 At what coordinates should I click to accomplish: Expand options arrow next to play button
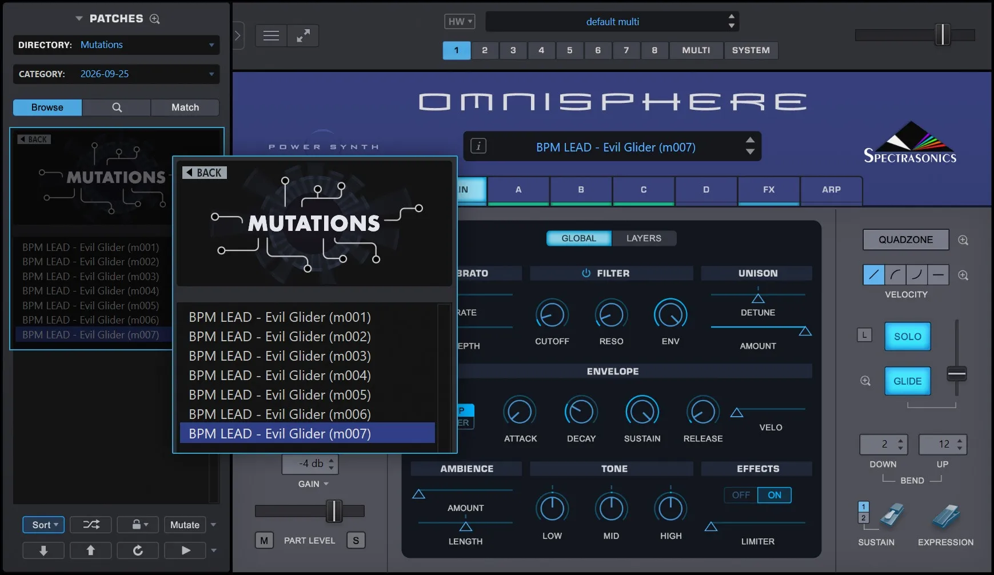point(214,550)
